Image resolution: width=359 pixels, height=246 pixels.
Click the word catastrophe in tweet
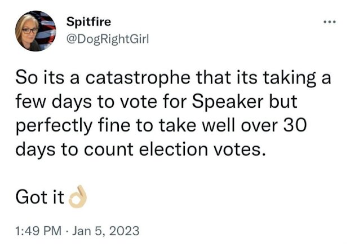coord(138,77)
